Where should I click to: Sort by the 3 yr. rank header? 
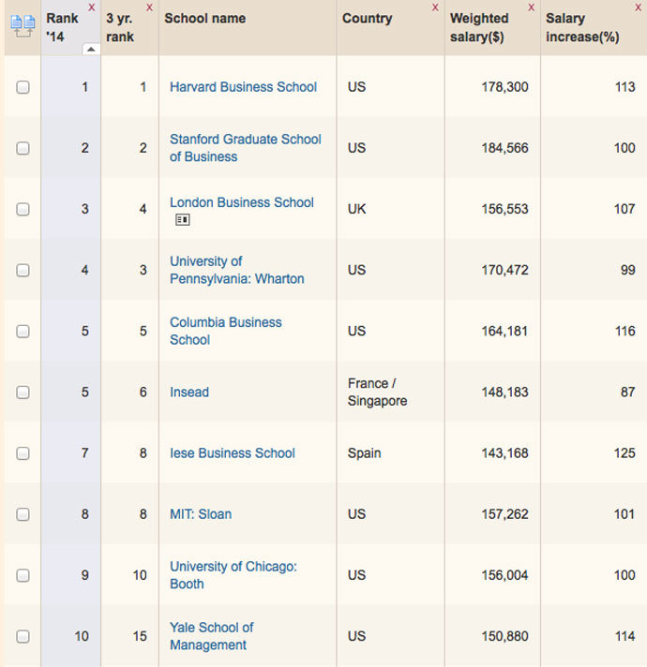[x=120, y=27]
